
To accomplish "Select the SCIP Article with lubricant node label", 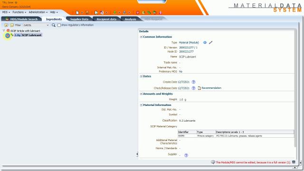I will pyautogui.click(x=25, y=31).
